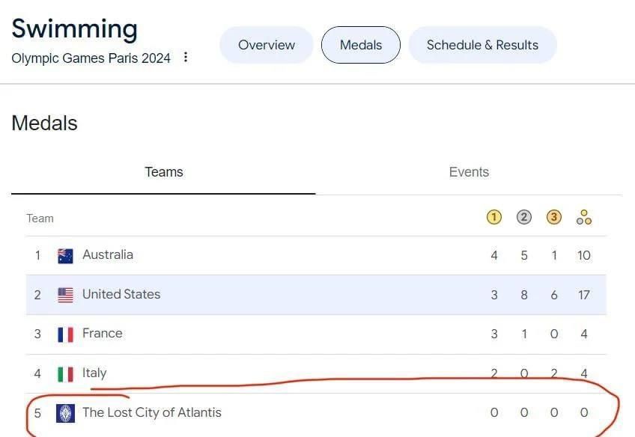Click the Australia flag icon
Viewport: 635px width, 437px height.
point(65,256)
